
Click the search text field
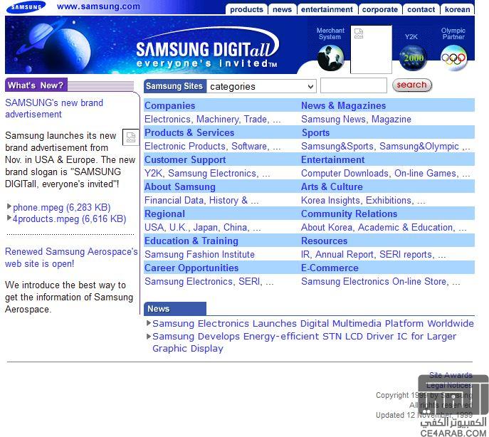tap(354, 85)
